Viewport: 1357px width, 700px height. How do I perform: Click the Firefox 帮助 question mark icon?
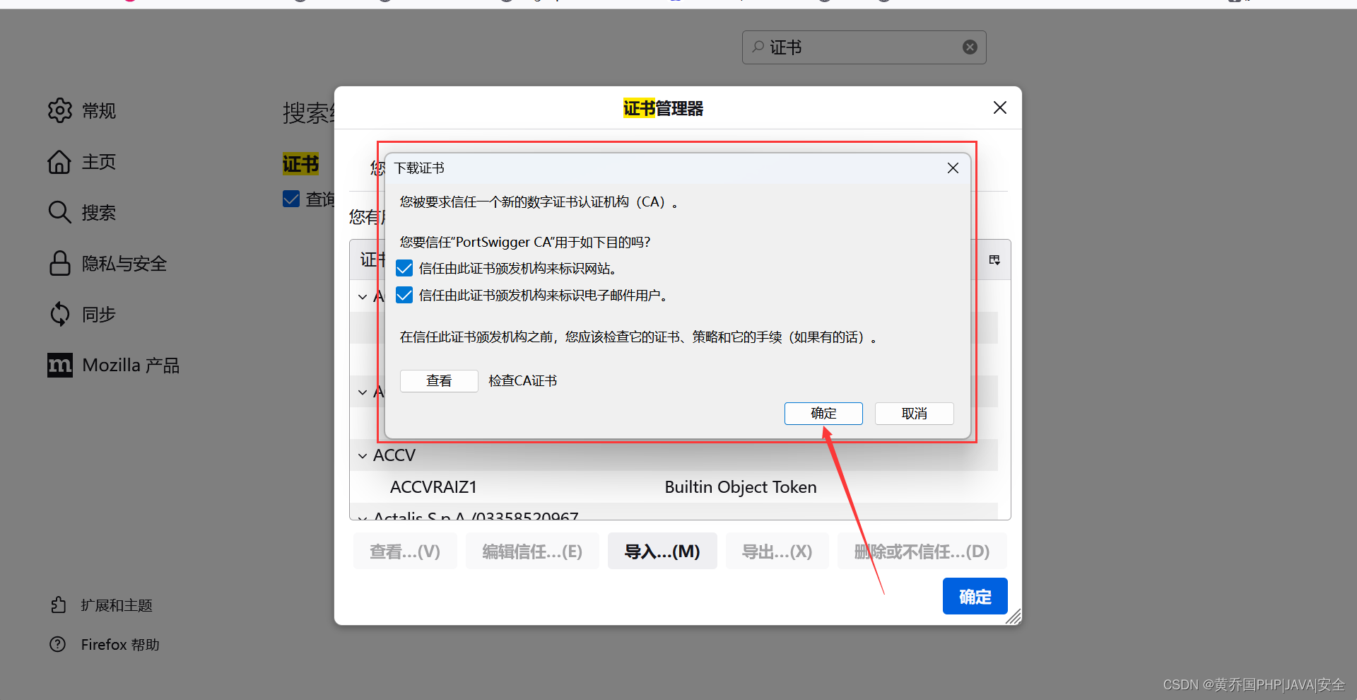[x=58, y=644]
